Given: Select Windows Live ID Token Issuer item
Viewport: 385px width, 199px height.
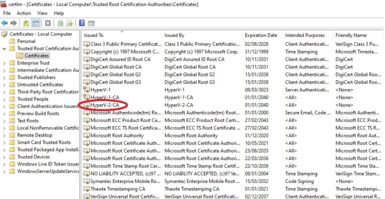Looking at the screenshot, I should click(x=48, y=164).
